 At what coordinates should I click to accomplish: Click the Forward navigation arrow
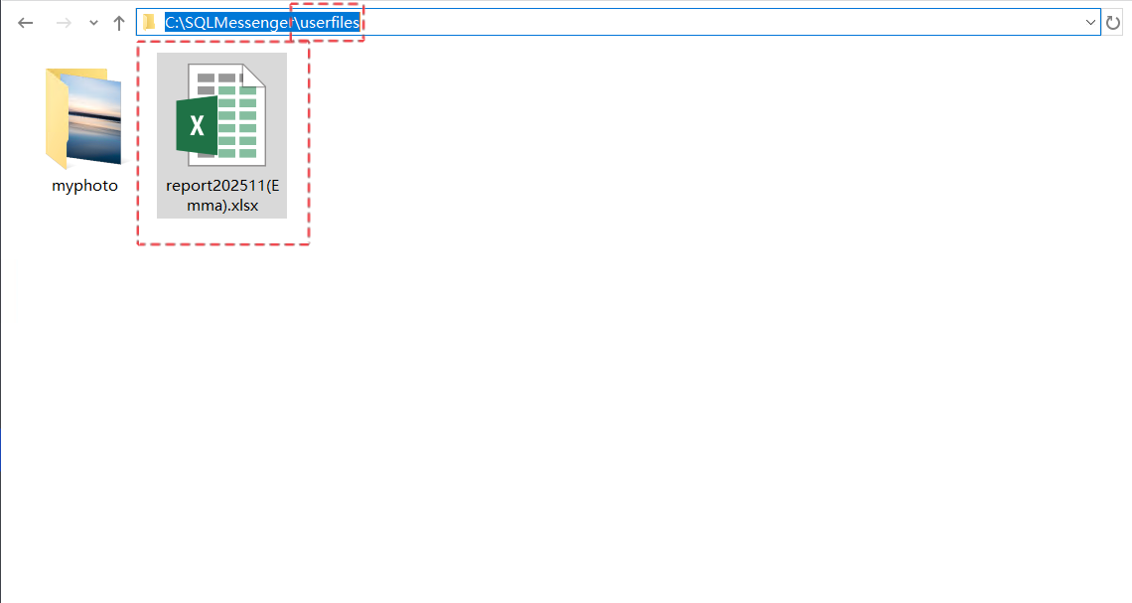(x=64, y=23)
